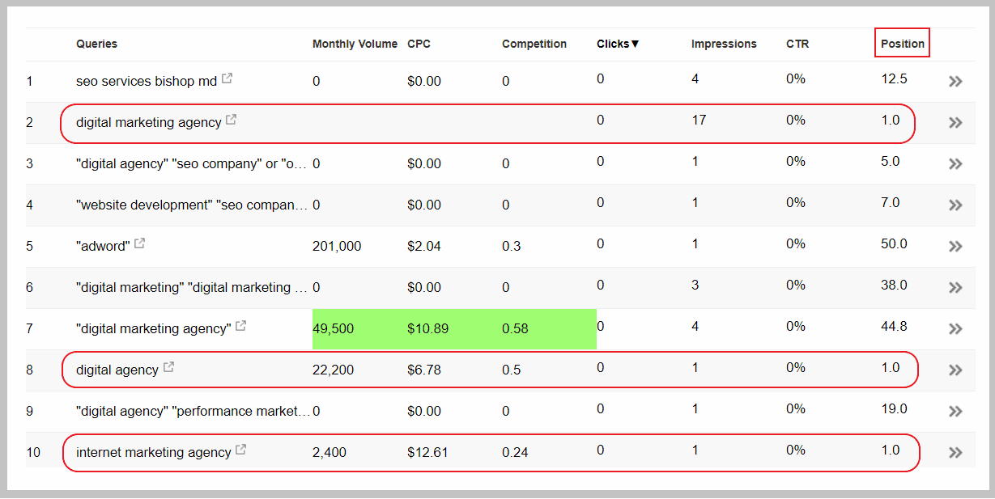Select the 50.0 position value
This screenshot has height=499, width=995.
point(894,243)
